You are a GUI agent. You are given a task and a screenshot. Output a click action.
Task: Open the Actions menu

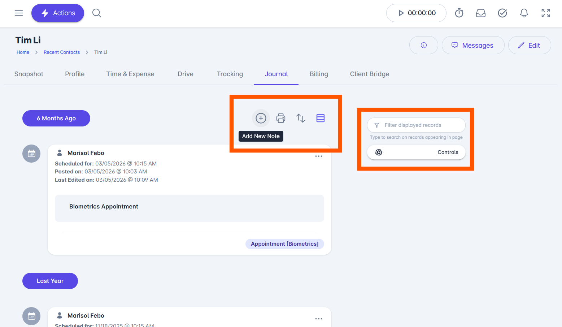(58, 13)
